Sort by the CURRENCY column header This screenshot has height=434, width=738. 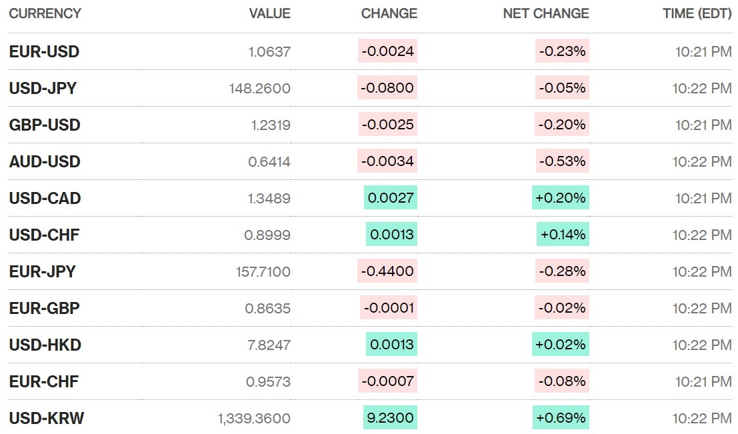45,13
